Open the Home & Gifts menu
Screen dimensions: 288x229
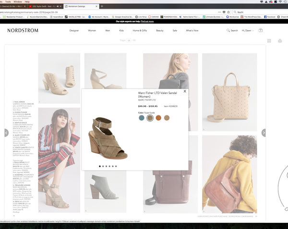click(140, 31)
